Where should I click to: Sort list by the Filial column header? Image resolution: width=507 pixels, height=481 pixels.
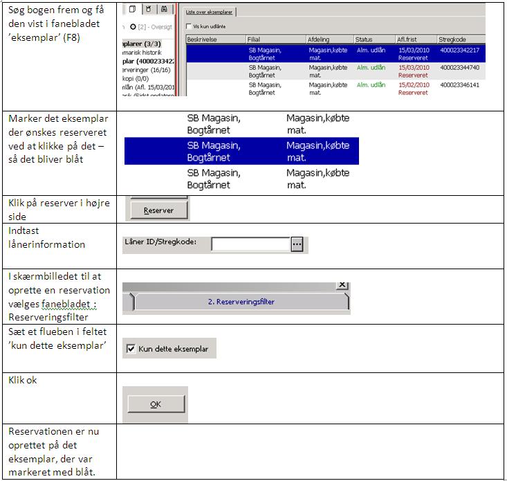275,39
